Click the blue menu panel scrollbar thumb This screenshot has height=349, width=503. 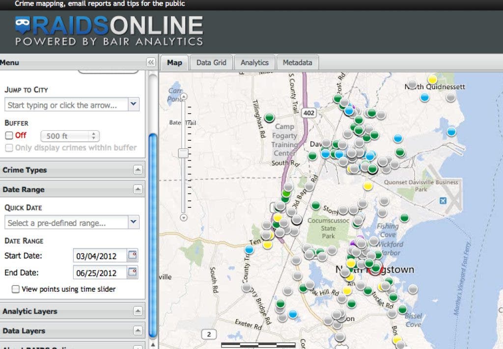coord(153,235)
